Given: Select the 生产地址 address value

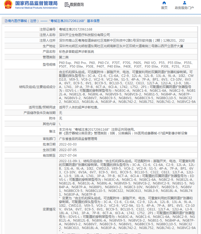Looking at the screenshot, I should (121, 46).
